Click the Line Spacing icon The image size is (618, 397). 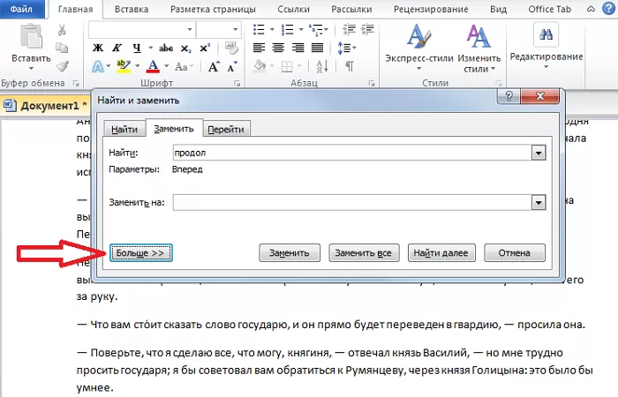[x=343, y=48]
